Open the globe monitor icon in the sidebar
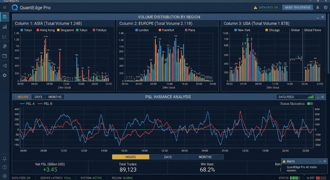The height and width of the screenshot is (180, 330). click(x=4, y=46)
